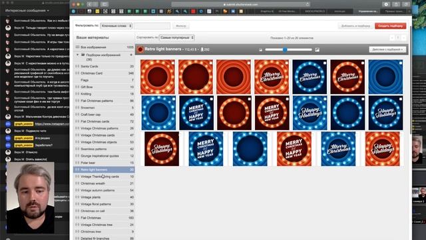Click the grip handle of Gift Bow row
Viewport: 426px width, 240px height.
77,87
